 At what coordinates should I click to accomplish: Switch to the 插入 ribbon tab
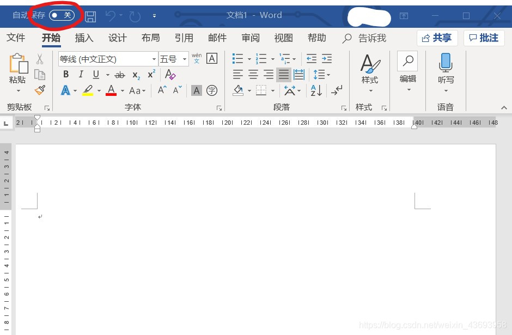(x=84, y=38)
